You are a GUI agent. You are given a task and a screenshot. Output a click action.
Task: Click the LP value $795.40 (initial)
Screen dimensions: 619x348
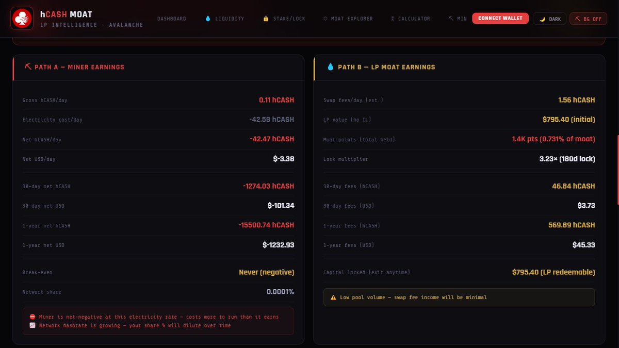pyautogui.click(x=569, y=120)
